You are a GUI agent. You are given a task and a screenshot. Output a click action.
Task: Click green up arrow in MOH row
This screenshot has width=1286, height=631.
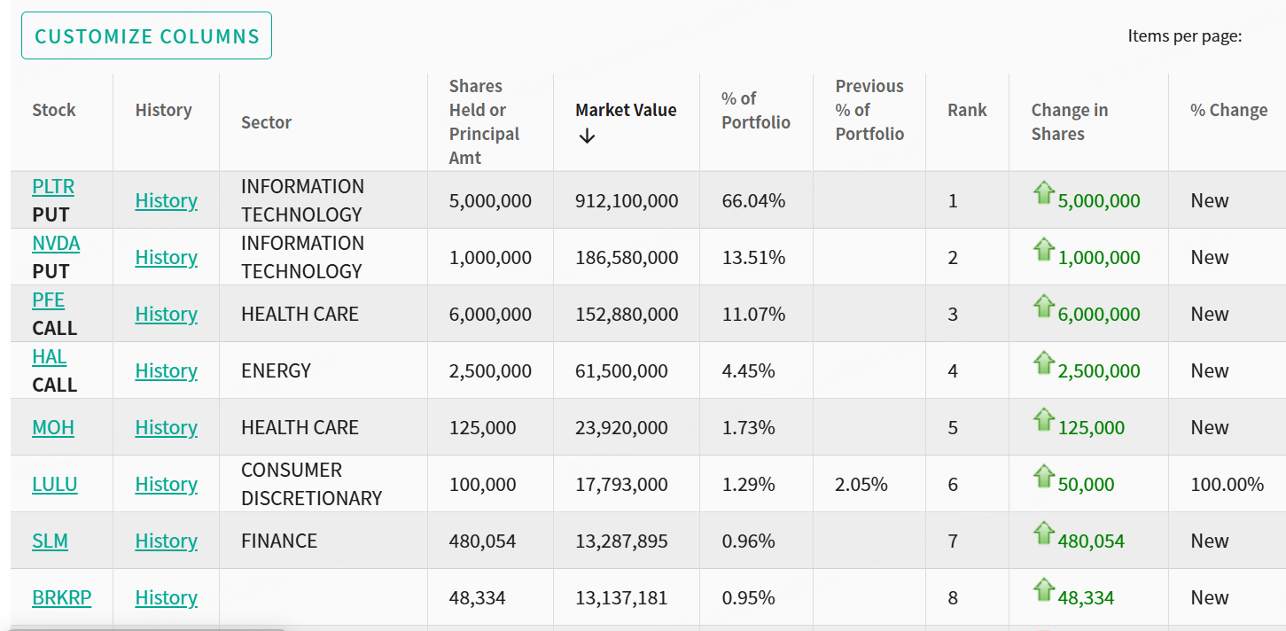pos(1044,419)
